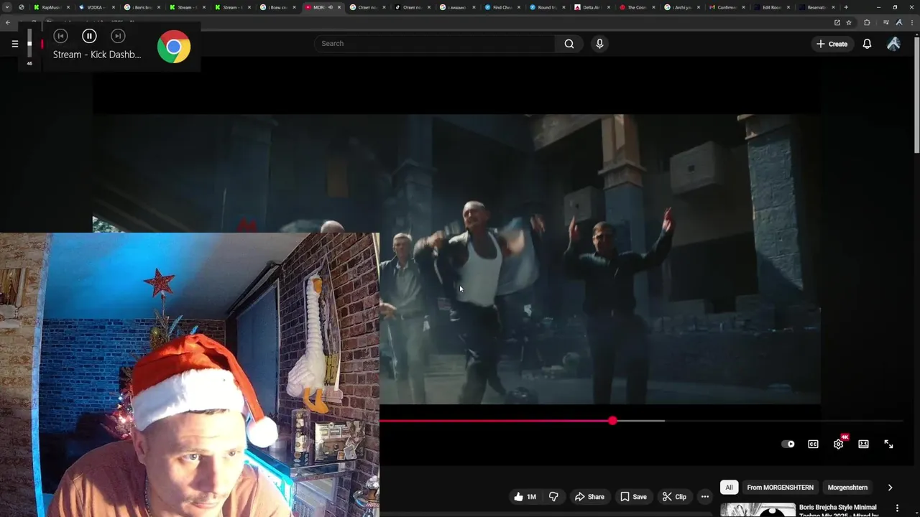This screenshot has width=920, height=517.
Task: Mute audio icon on the MORGENSHTERN tab
Action: coord(331,7)
